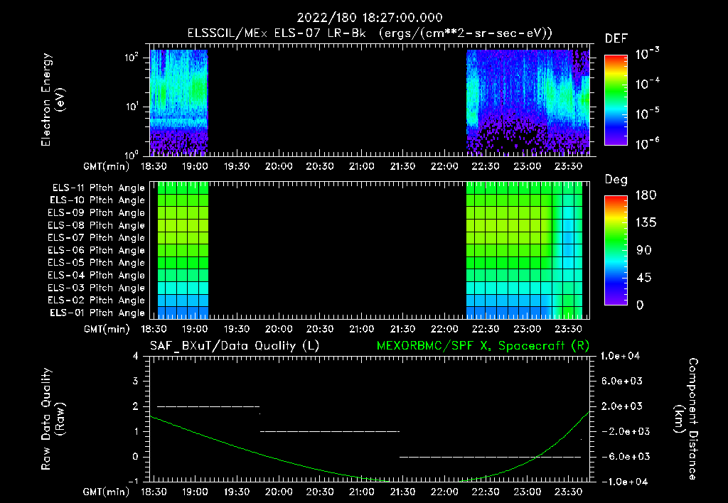Click the 22:30 tick on the pitch angle axis
Image resolution: width=728 pixels, height=503 pixels.
[486, 329]
